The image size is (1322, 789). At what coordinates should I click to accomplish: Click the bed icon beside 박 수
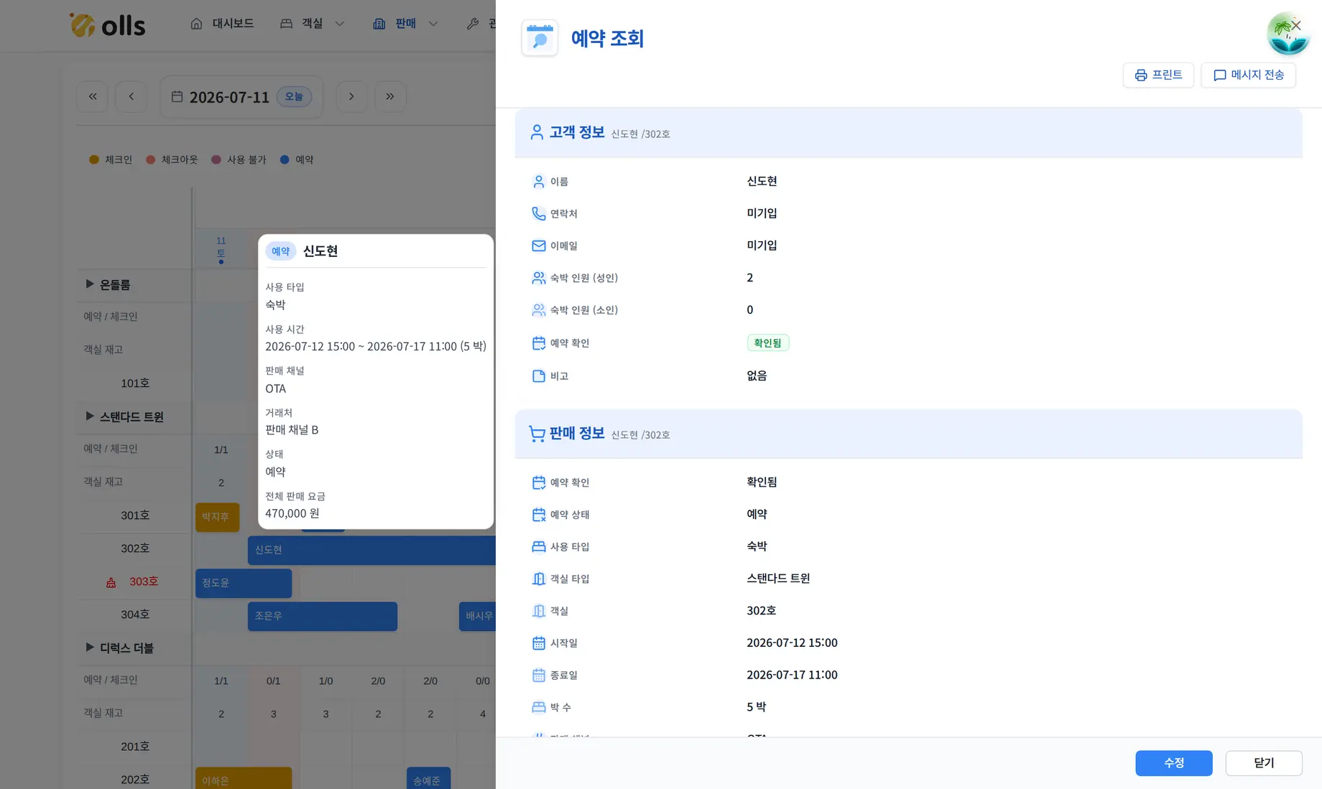click(539, 707)
